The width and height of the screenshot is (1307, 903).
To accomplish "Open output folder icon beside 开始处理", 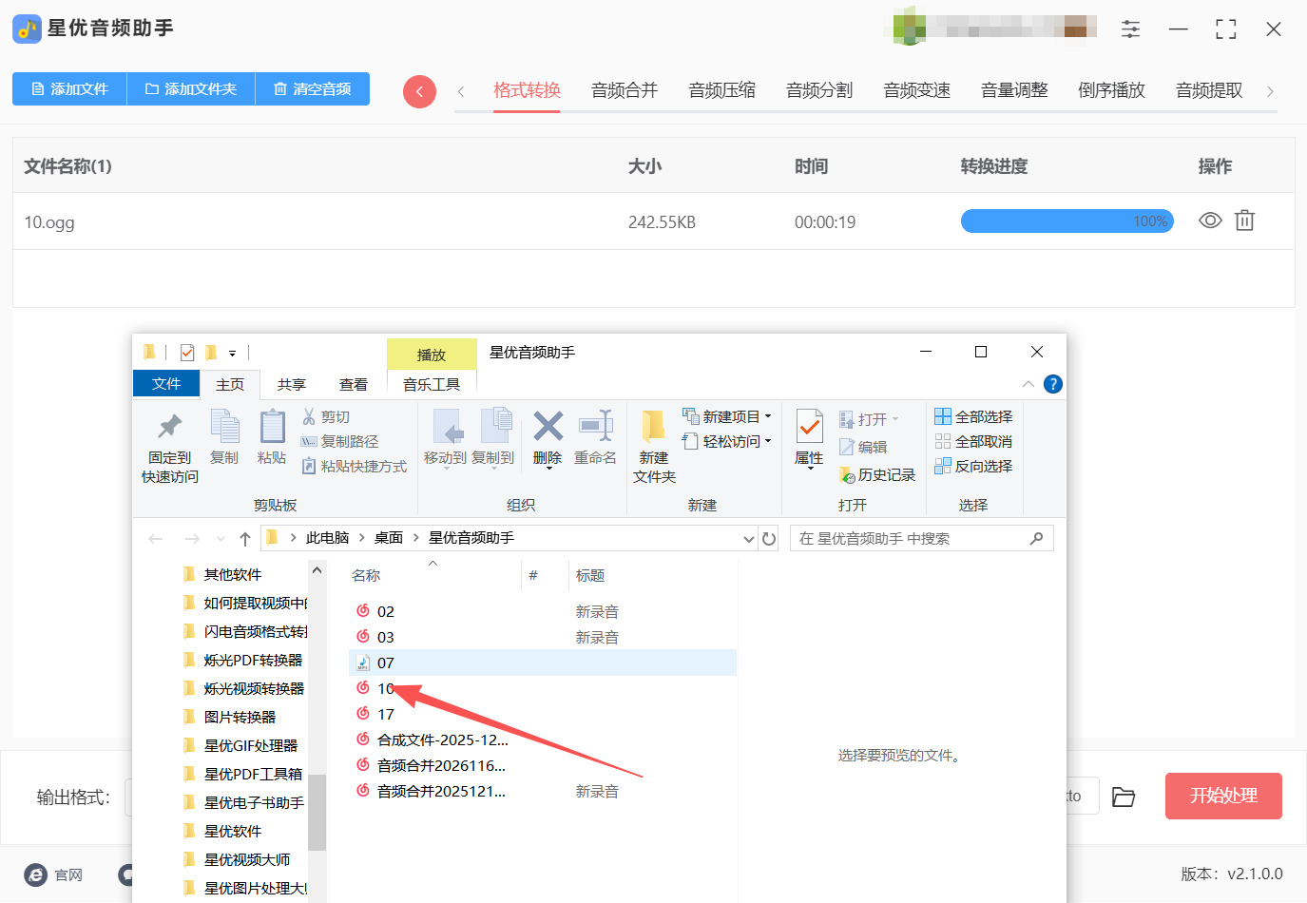I will click(x=1124, y=797).
